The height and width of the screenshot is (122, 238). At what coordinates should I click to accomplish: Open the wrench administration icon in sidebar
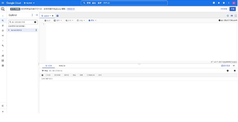3,46
